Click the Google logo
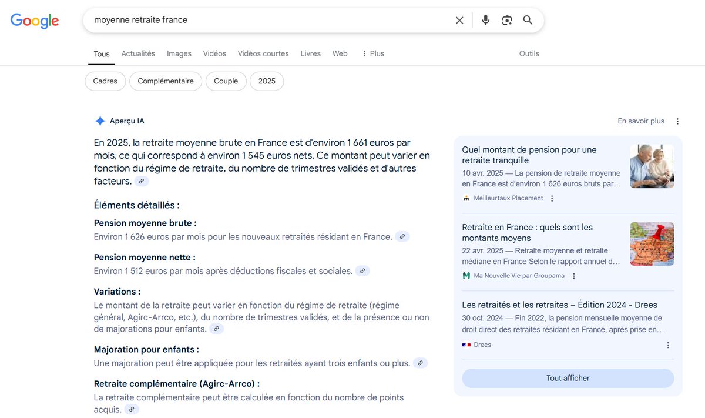Screen dimensions: 705x418 [x=34, y=21]
